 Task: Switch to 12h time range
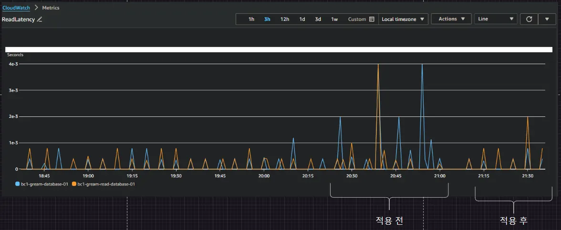[285, 19]
